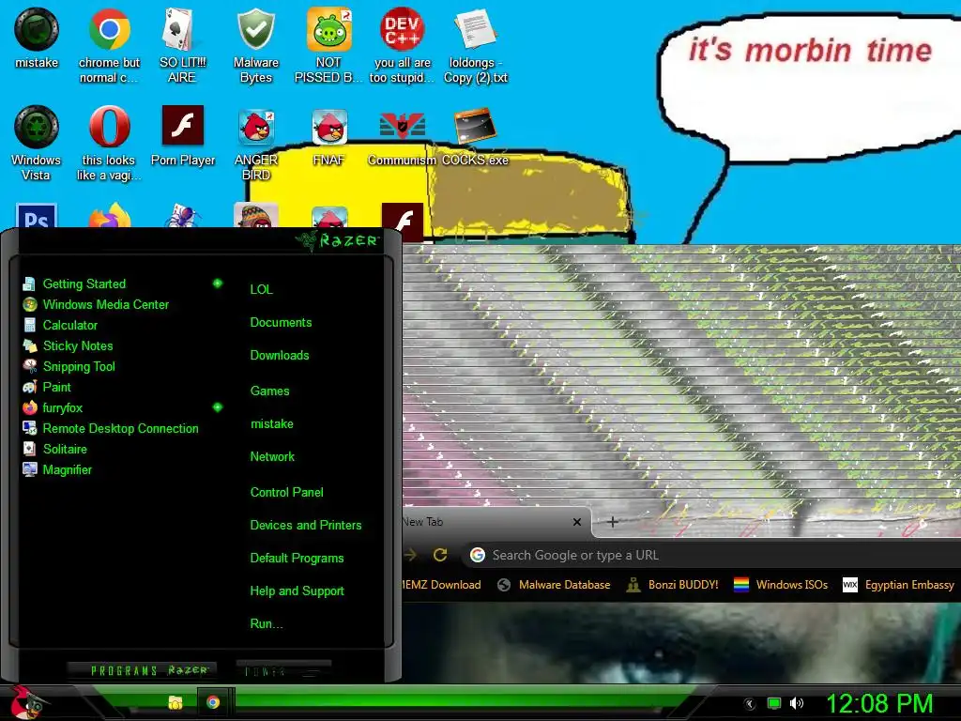Open Sticky Notes from start menu
The image size is (961, 721).
(x=68, y=345)
